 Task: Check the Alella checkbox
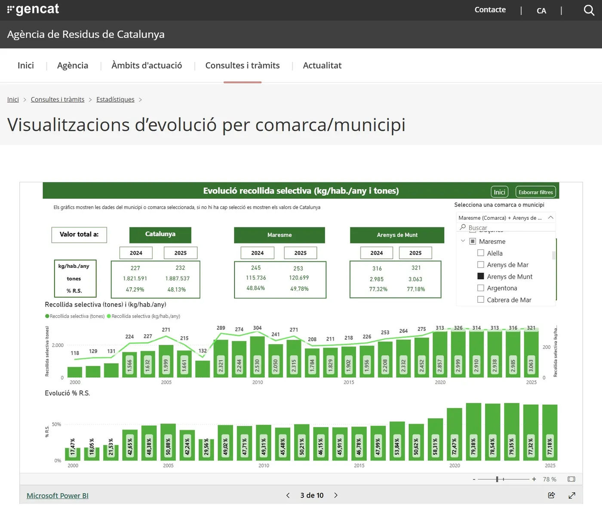point(481,253)
